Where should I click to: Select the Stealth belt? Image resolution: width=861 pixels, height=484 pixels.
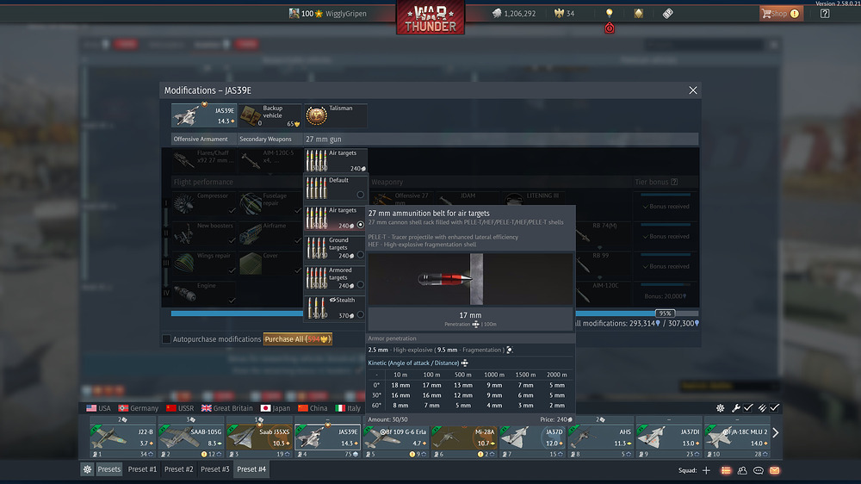336,307
